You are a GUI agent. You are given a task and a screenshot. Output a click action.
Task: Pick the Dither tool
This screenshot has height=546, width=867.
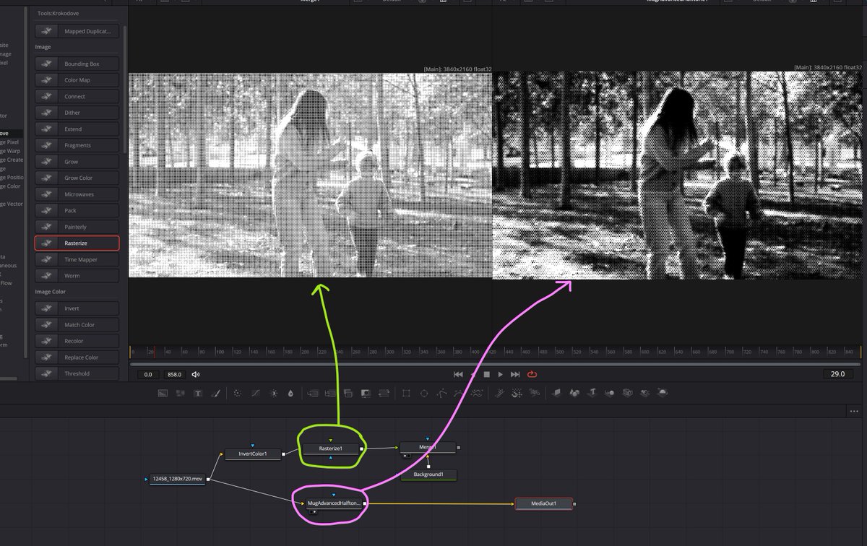(77, 113)
